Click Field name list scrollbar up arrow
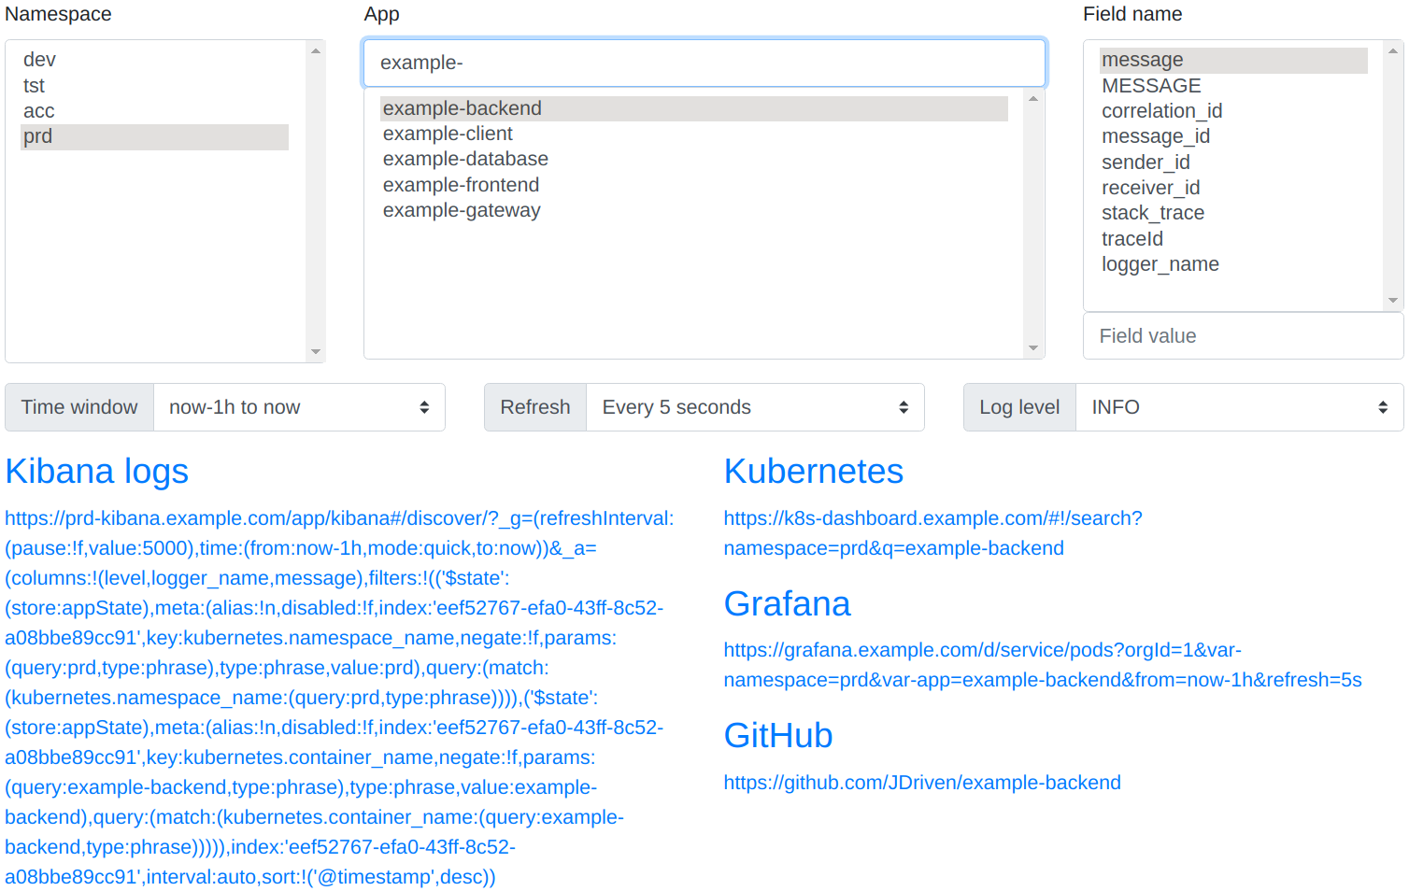The height and width of the screenshot is (891, 1409). tap(1393, 50)
